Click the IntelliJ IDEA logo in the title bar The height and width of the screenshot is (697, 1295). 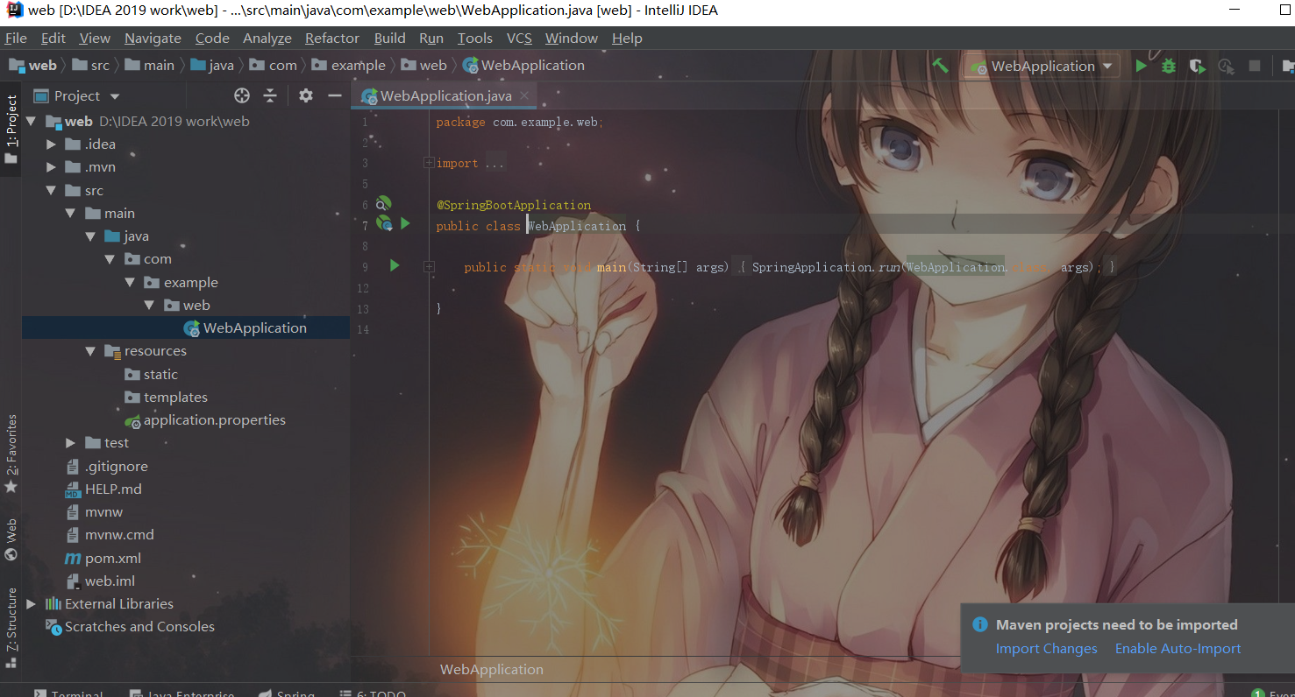[14, 11]
